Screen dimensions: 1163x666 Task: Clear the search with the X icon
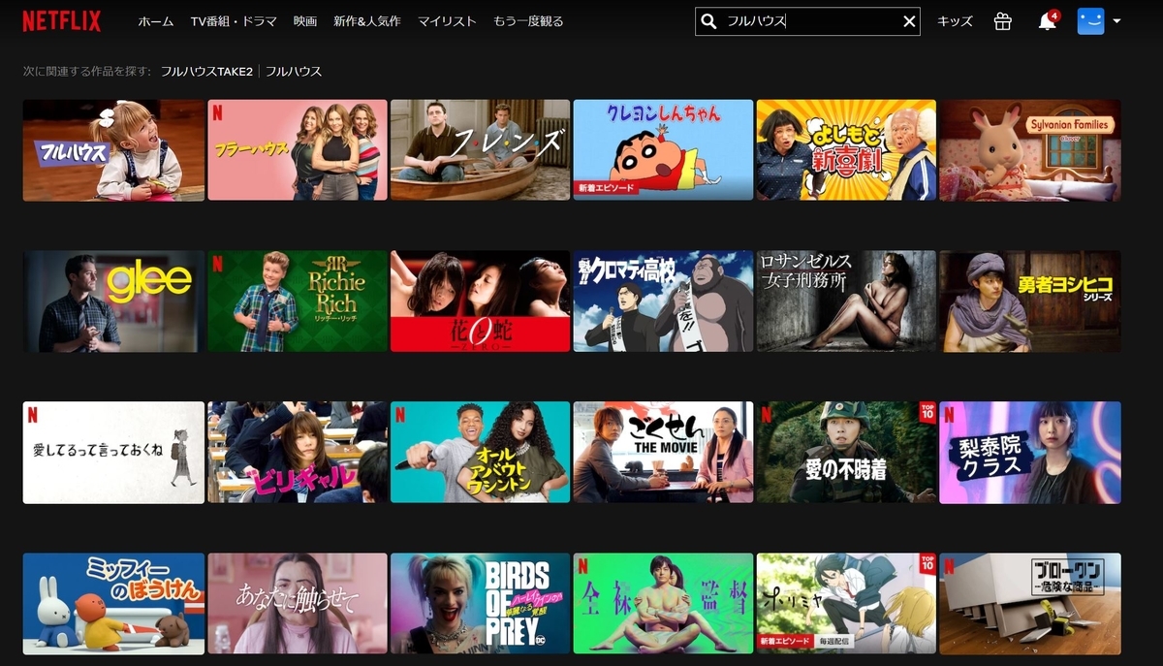coord(909,21)
